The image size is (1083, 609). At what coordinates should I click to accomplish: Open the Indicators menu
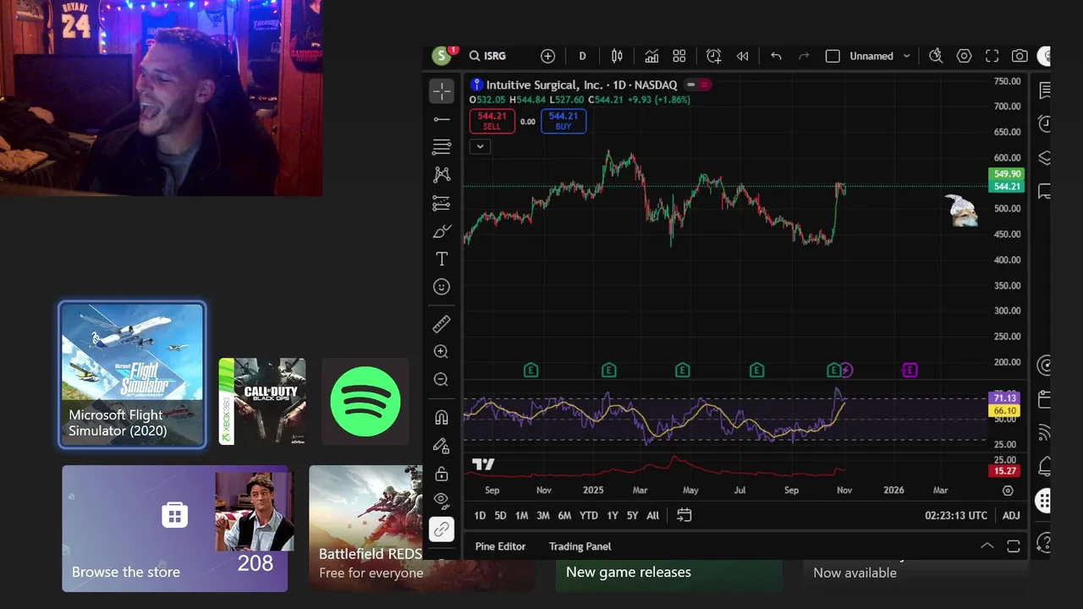coord(651,56)
